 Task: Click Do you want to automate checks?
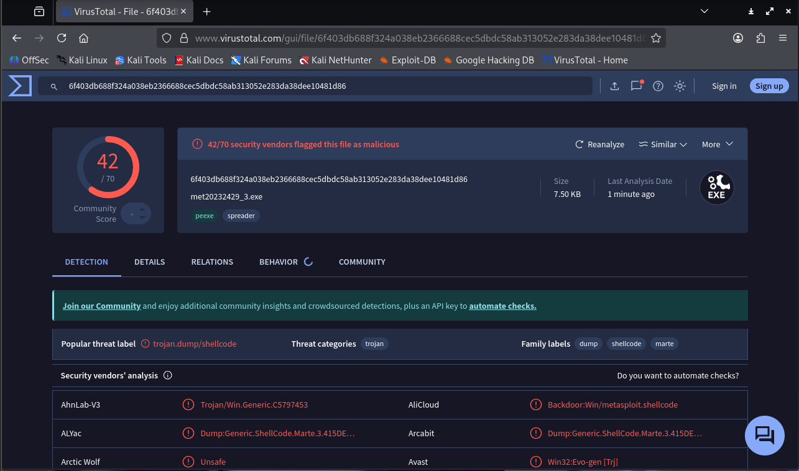(x=678, y=375)
